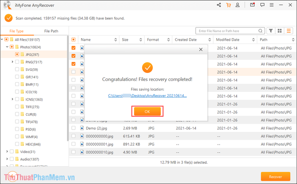297x184 pixels.
Task: Select WMF(4) in the tree
Action: pos(32,137)
